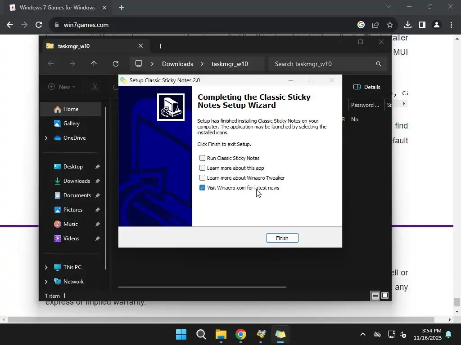Check Learn more about this app
The width and height of the screenshot is (461, 345).
tap(202, 168)
